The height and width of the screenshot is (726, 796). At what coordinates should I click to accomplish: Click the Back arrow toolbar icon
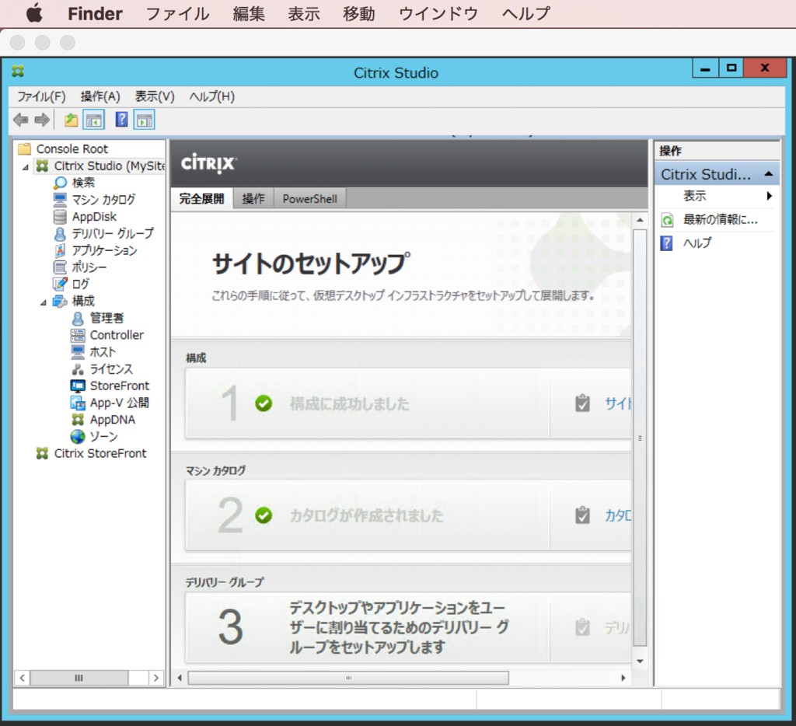point(21,120)
